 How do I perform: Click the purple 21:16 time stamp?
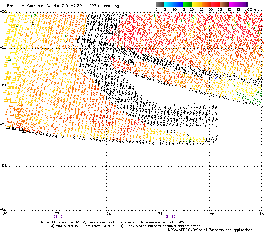click(x=171, y=217)
